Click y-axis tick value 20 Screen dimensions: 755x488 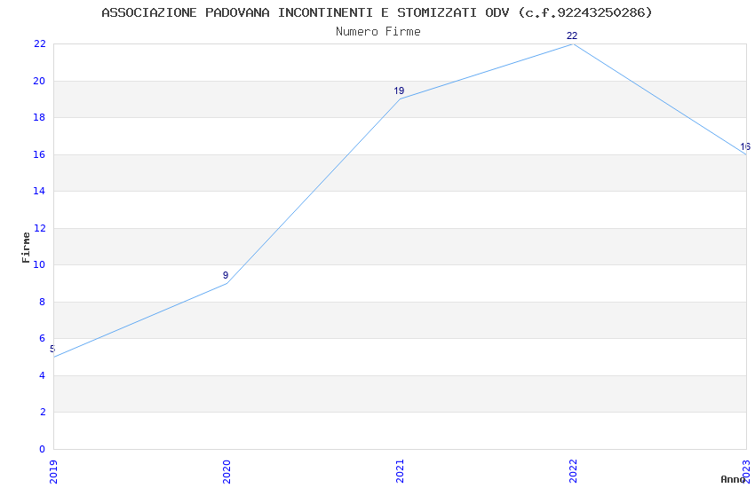pyautogui.click(x=39, y=81)
